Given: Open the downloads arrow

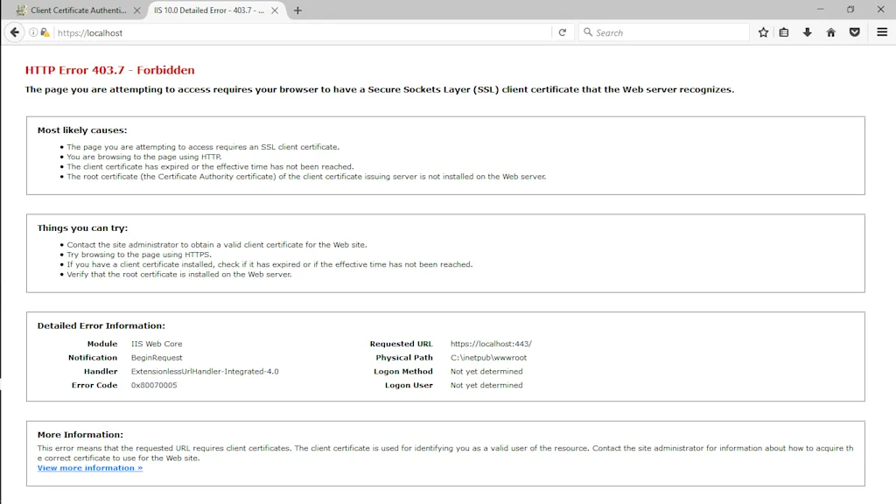Looking at the screenshot, I should point(808,32).
